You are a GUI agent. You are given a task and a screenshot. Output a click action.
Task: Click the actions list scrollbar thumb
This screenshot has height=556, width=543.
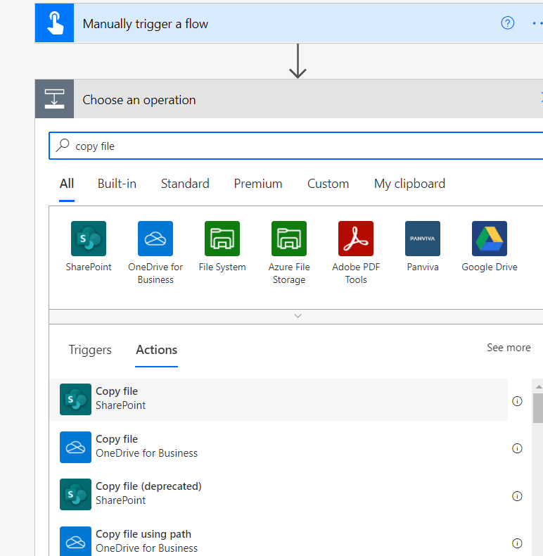538,407
